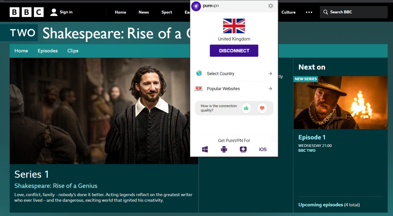Get PureVPN for iOS
This screenshot has height=216, width=393.
click(x=262, y=149)
